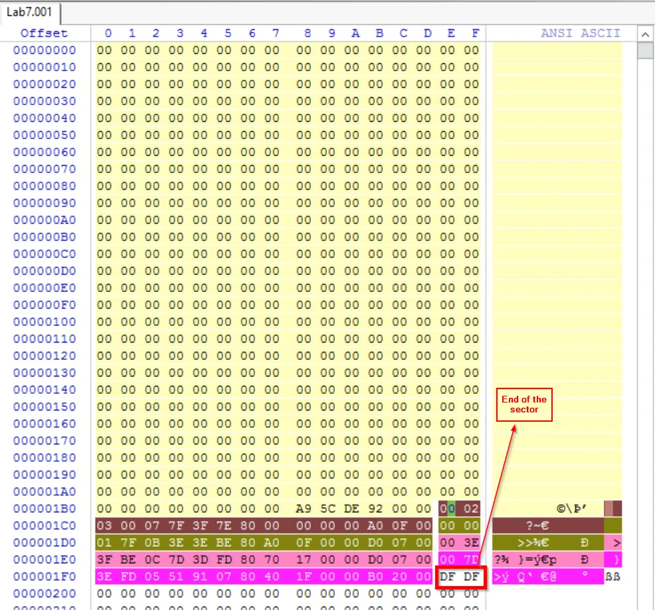This screenshot has height=610, width=655.
Task: Click the 8 column header
Action: pos(307,33)
